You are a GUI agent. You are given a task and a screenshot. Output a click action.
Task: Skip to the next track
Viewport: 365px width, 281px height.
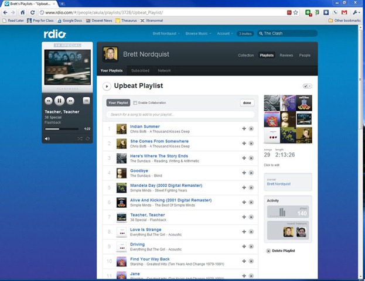point(70,101)
